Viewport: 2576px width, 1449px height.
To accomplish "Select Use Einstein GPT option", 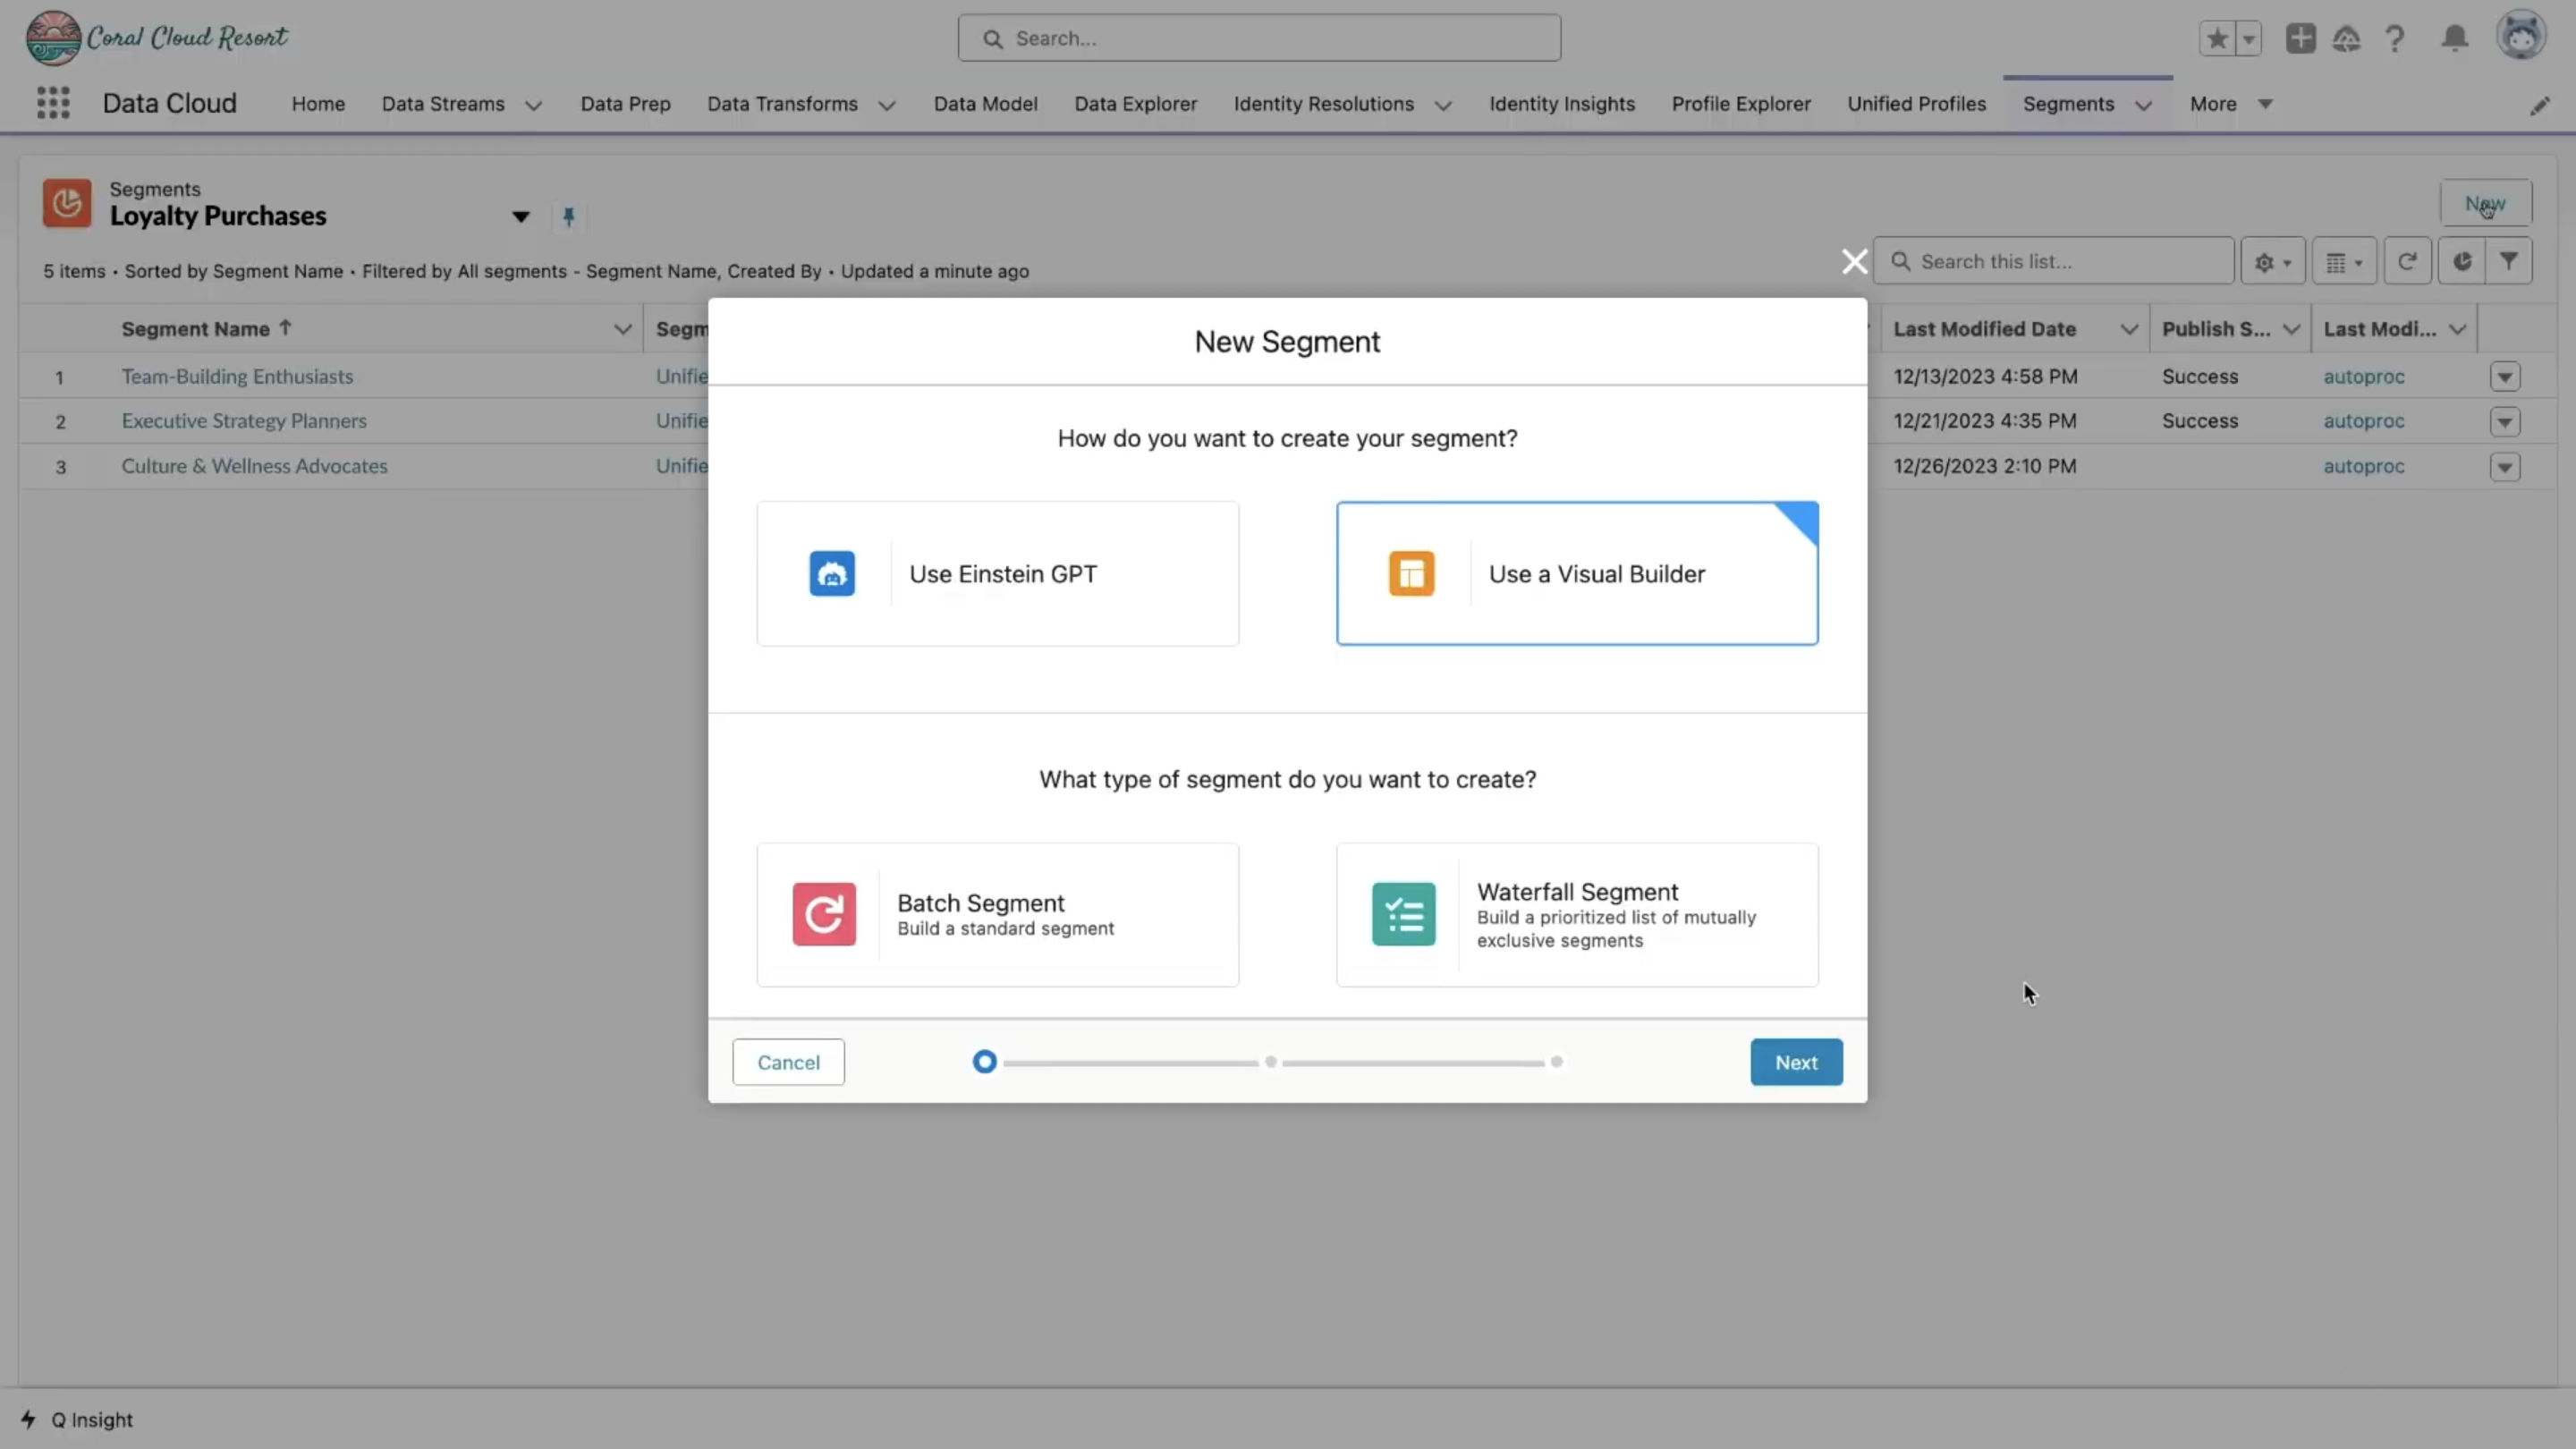I will pyautogui.click(x=997, y=574).
